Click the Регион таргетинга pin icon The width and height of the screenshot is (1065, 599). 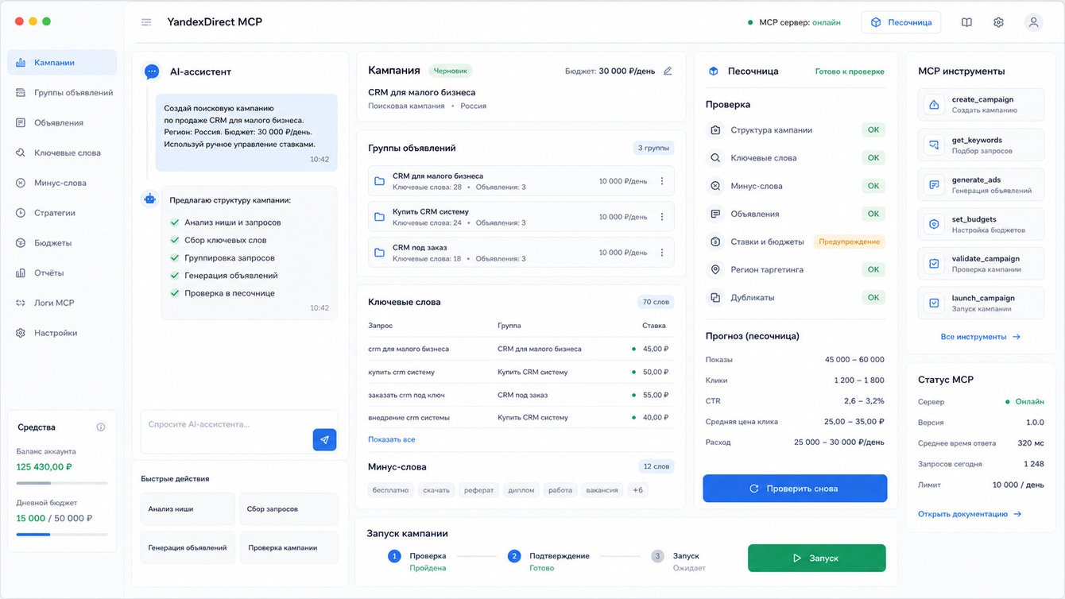point(715,270)
